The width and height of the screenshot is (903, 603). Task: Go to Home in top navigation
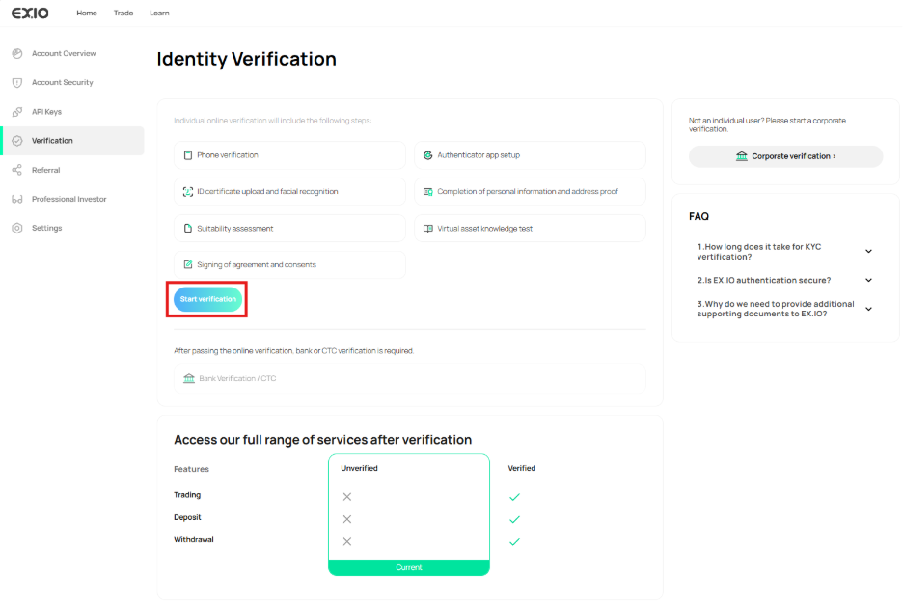[x=87, y=13]
